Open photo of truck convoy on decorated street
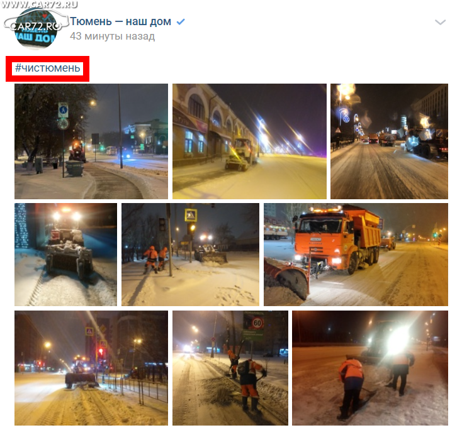The height and width of the screenshot is (435, 462). (389, 141)
